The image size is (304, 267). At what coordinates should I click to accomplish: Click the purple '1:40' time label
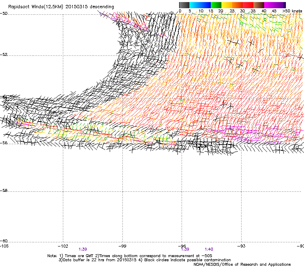click(209, 249)
